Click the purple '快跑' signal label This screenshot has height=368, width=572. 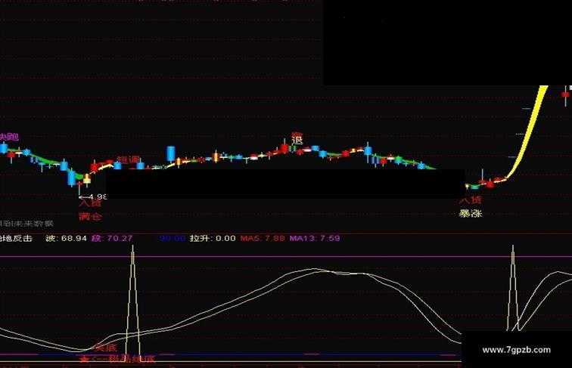[x=9, y=137]
